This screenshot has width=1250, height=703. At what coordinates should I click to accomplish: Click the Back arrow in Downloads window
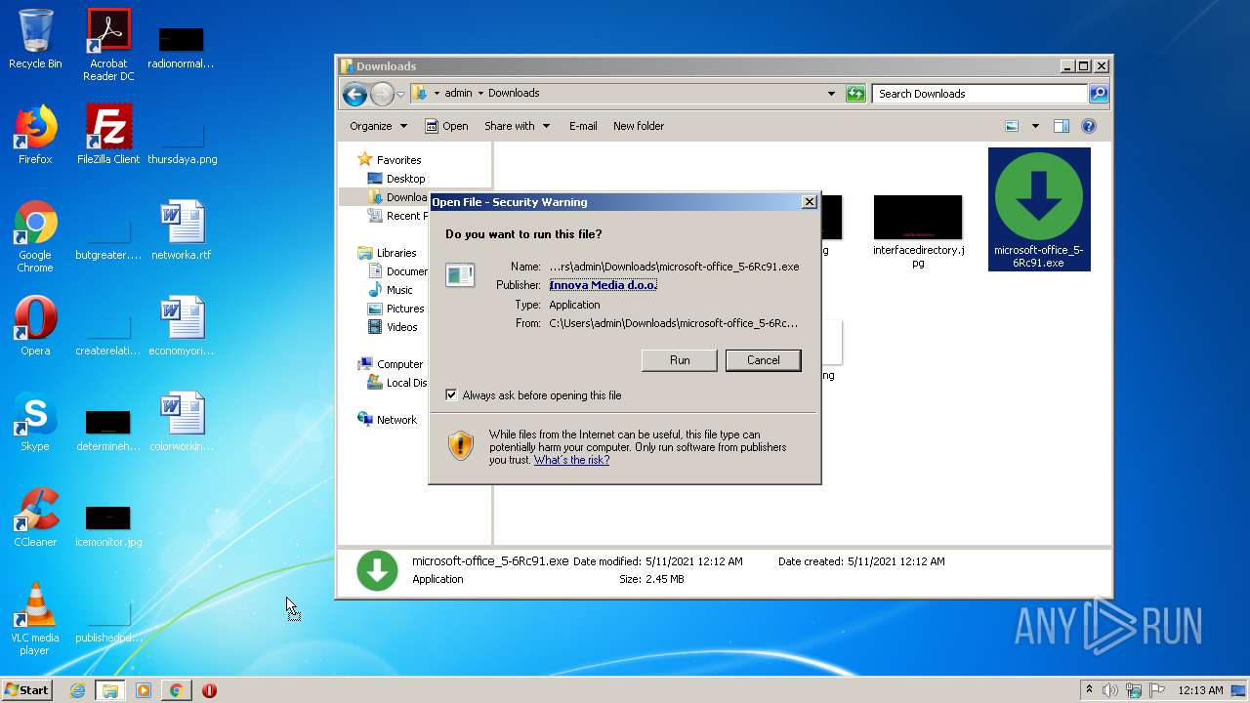tap(354, 94)
